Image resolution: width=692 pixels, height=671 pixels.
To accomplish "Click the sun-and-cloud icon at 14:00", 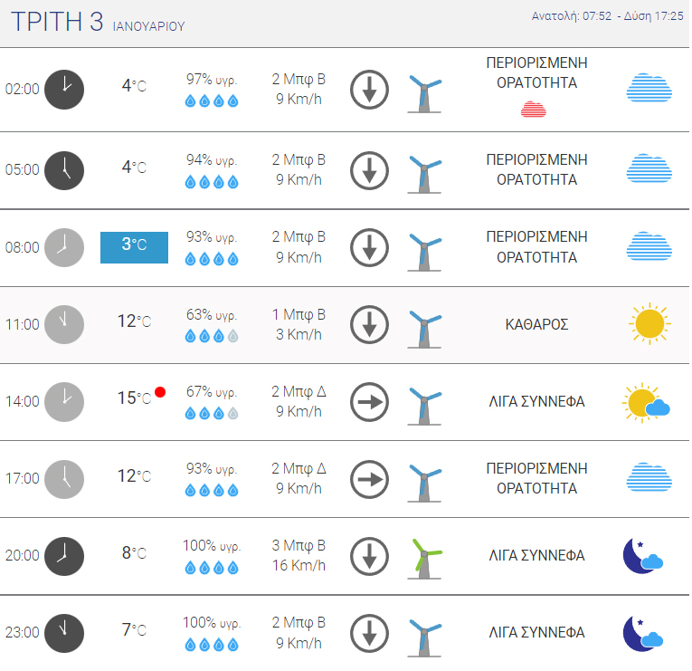I will 646,402.
